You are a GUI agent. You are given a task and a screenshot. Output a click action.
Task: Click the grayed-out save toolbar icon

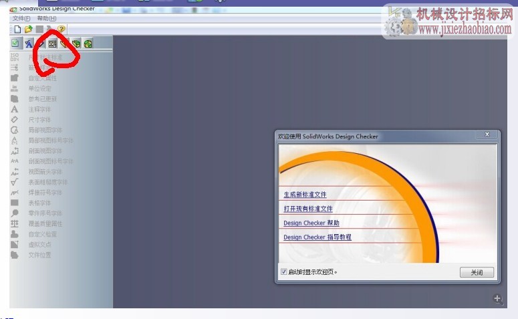pos(39,29)
